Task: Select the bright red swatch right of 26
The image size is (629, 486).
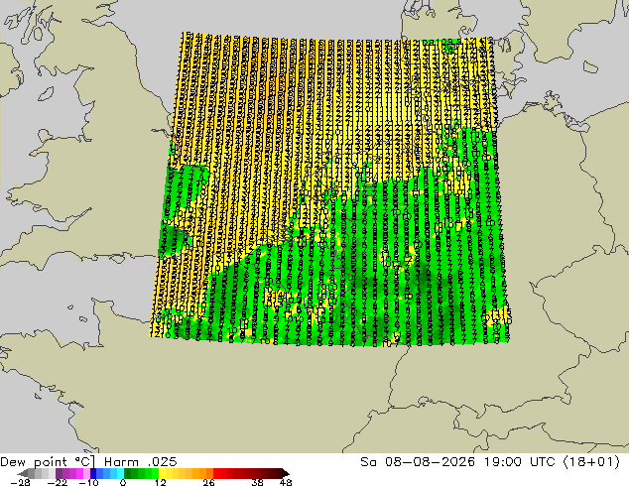Action: [216, 473]
